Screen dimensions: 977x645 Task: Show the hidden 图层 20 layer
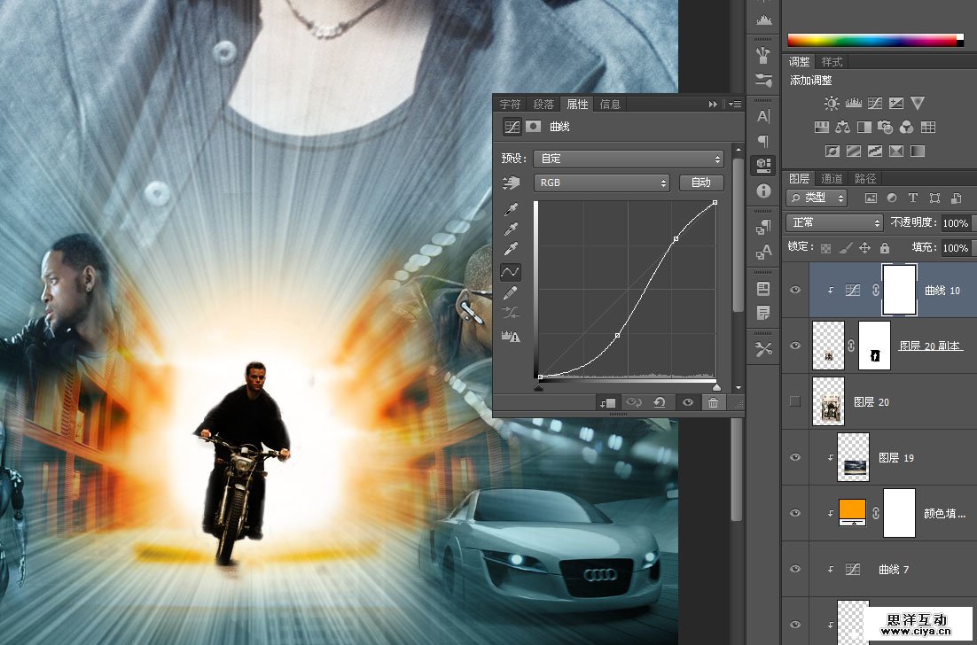pyautogui.click(x=795, y=401)
